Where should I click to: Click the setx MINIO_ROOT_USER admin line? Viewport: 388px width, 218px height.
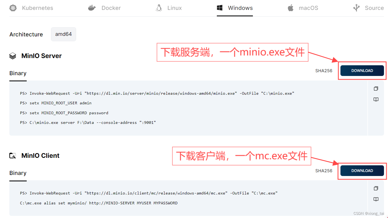[56, 103]
